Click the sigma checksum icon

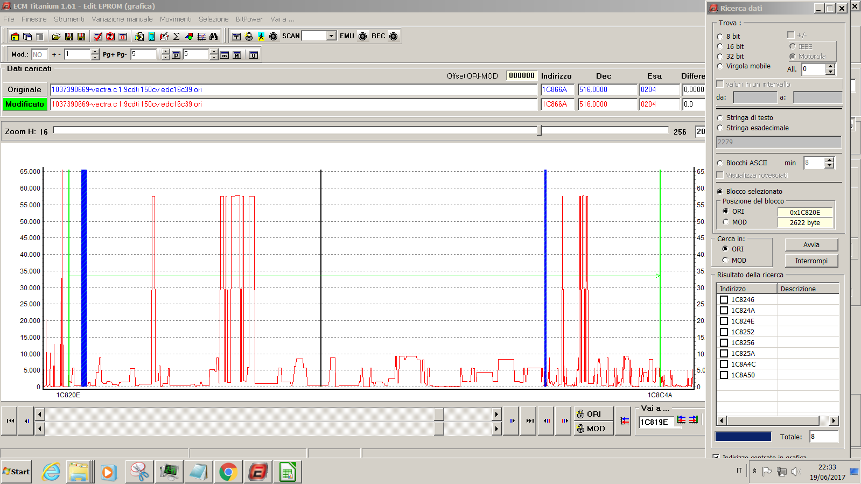[177, 37]
